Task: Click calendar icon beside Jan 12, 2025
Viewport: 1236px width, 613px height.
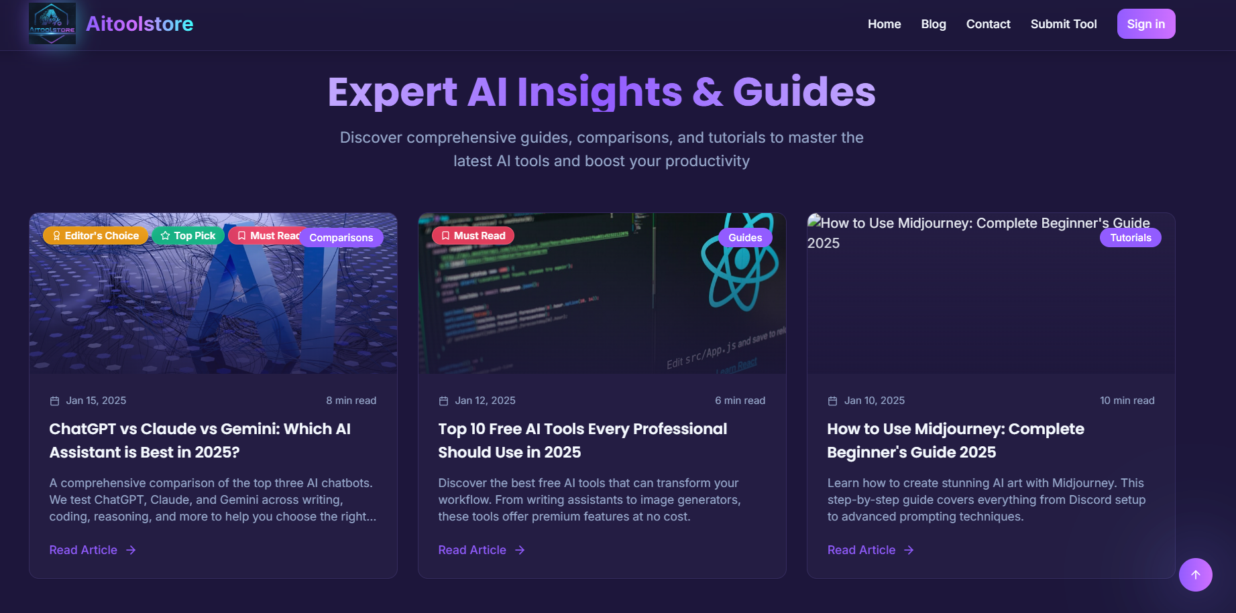Action: point(443,401)
